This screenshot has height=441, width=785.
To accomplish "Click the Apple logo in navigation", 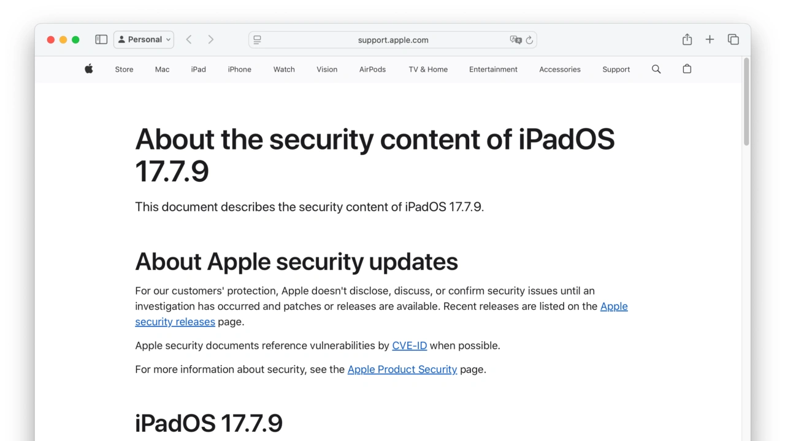I will 89,69.
